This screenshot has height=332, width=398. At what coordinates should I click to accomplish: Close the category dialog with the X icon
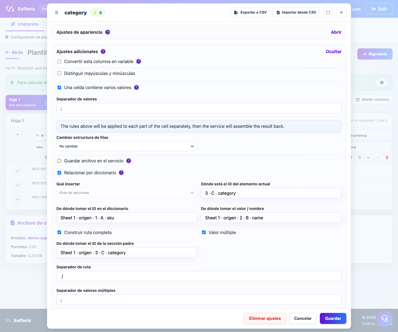(341, 12)
